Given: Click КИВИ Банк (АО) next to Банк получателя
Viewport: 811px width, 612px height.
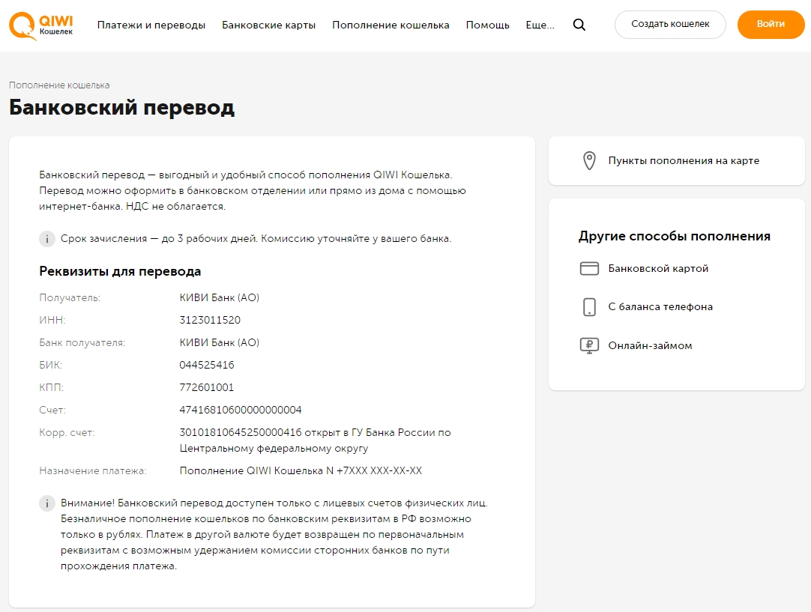Looking at the screenshot, I should coord(220,342).
